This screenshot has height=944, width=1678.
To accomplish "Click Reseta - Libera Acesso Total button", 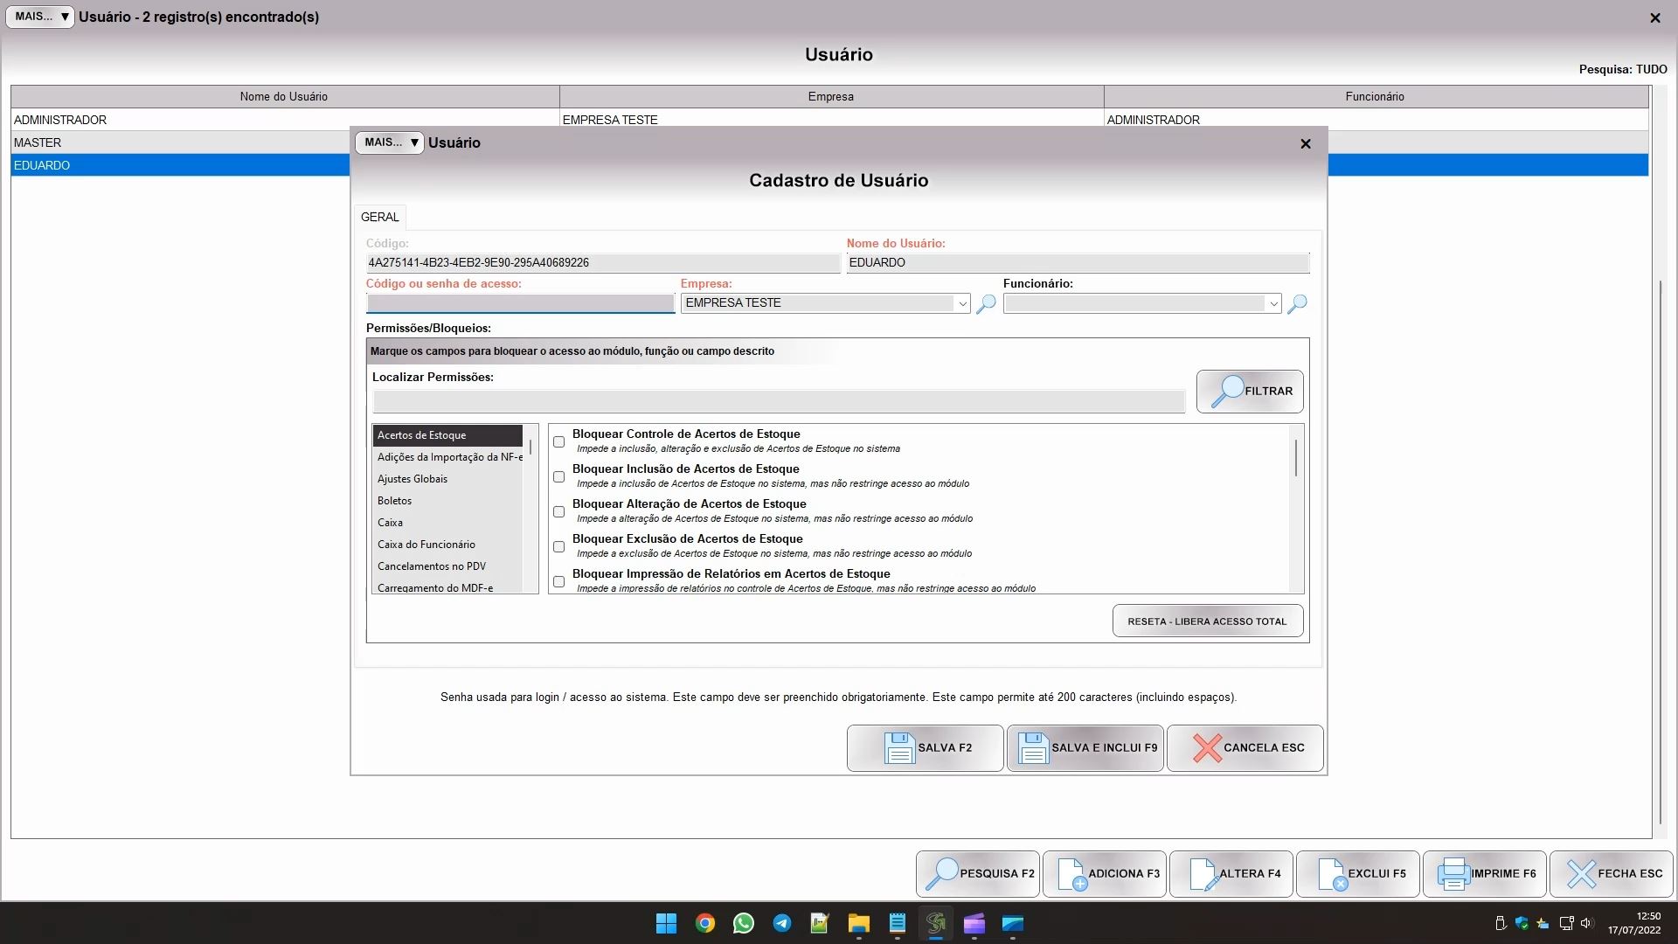I will click(1207, 621).
